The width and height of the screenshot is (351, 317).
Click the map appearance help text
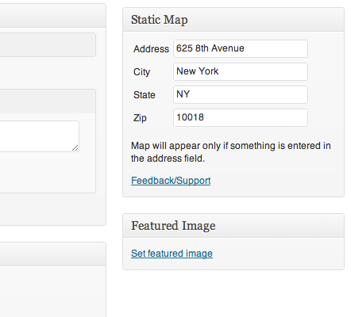click(231, 152)
